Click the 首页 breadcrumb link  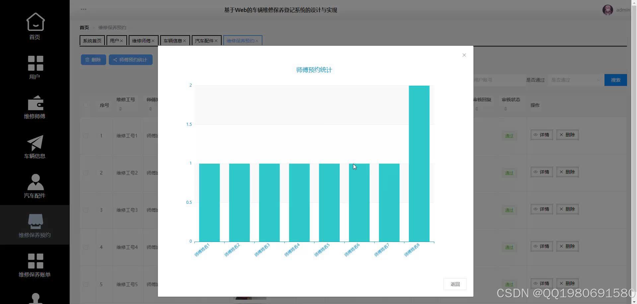(84, 28)
